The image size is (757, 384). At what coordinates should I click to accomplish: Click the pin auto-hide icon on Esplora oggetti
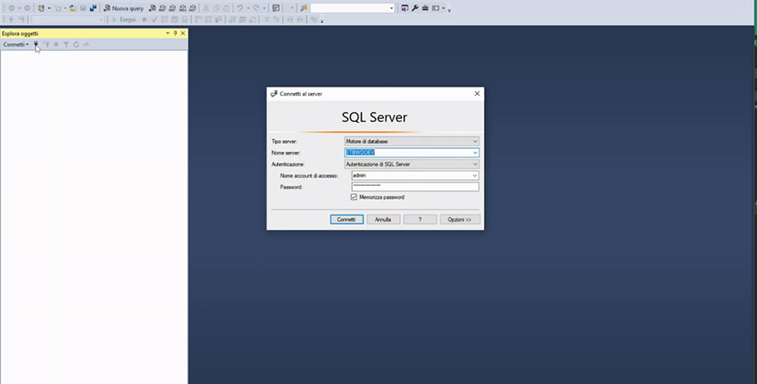pos(176,34)
